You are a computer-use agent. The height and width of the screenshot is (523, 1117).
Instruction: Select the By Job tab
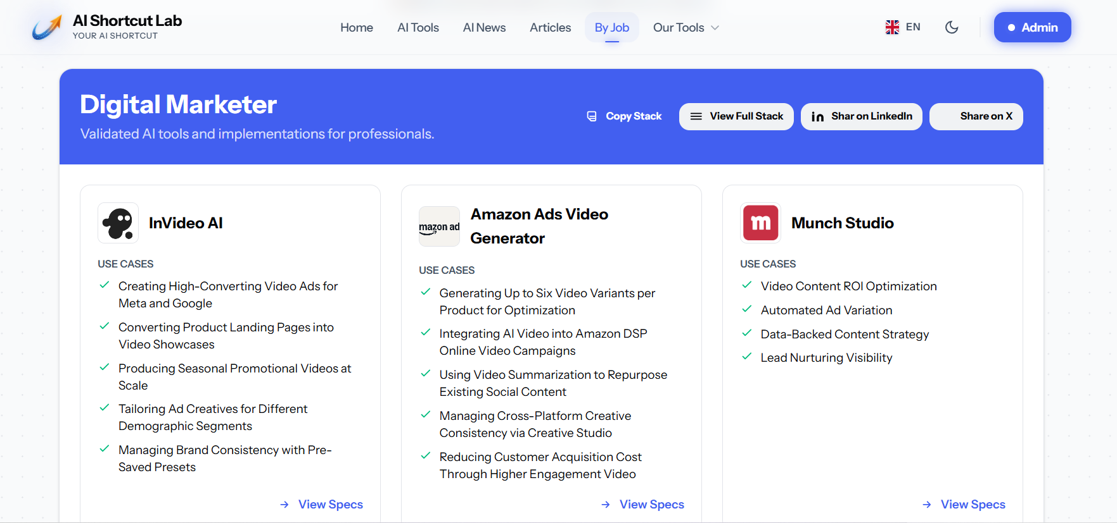pyautogui.click(x=612, y=28)
